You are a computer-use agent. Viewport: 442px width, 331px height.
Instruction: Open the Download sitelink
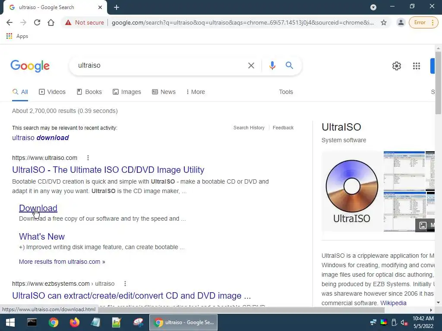click(38, 208)
